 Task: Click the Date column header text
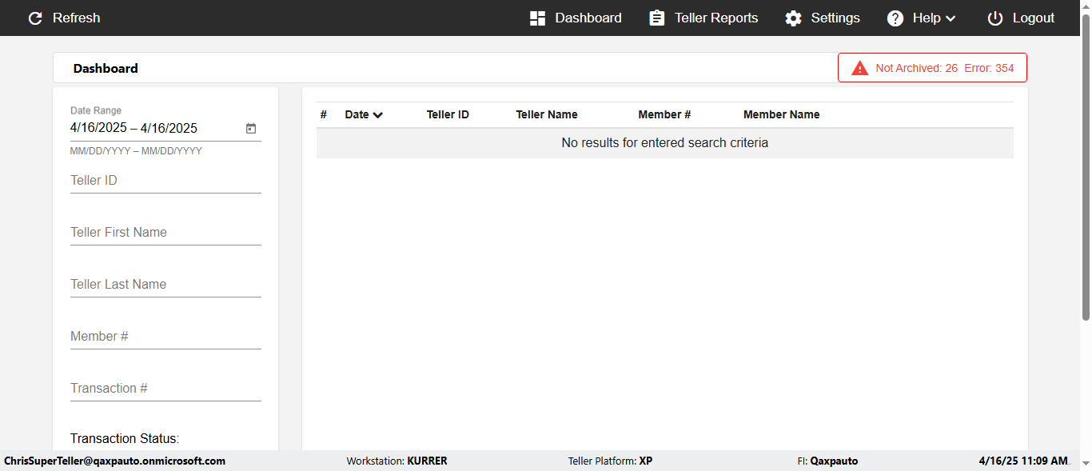[x=357, y=114]
